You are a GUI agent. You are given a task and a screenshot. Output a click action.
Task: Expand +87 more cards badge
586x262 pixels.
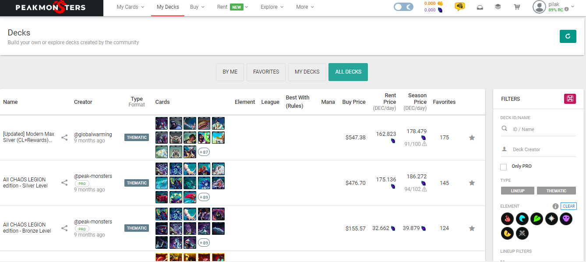tap(204, 152)
